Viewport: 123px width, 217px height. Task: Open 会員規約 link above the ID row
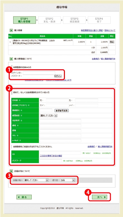point(91,146)
